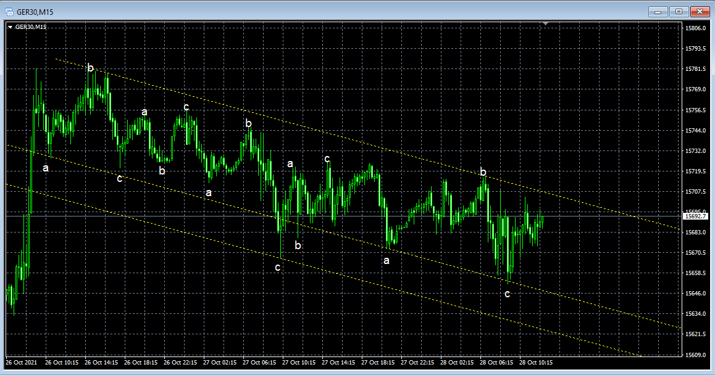Screen dimensions: 715x375
Task: Click the 27 Oct 18:15 time label
Action: click(378, 363)
